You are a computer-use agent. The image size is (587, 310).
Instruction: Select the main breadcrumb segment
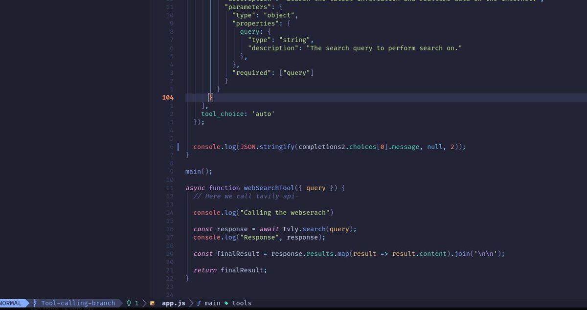[x=212, y=303]
